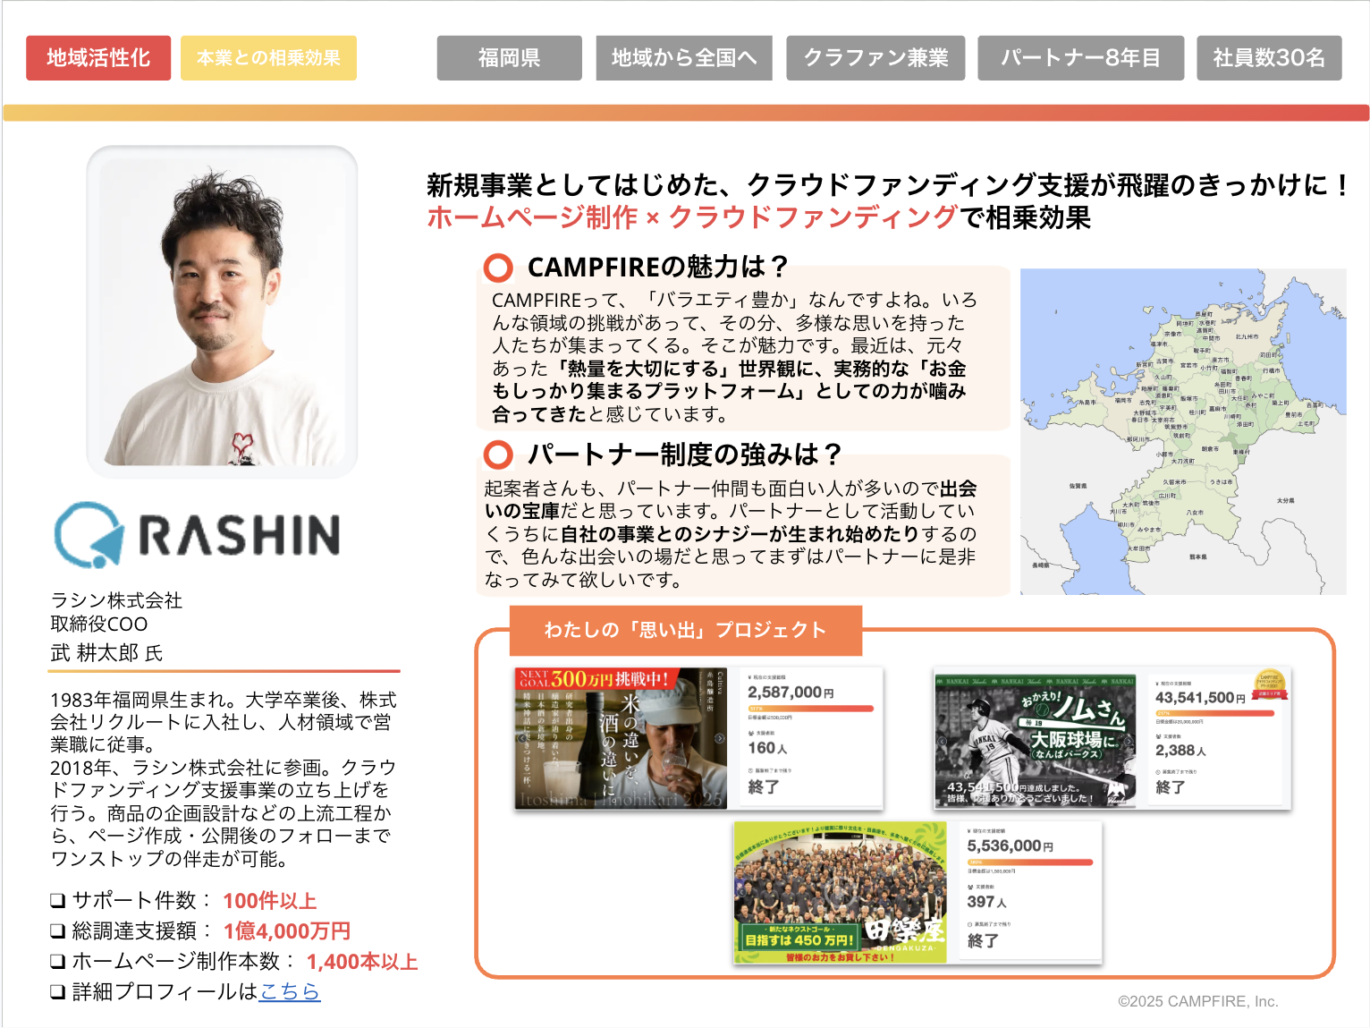Click the portrait photo of 武 耕太郎
The height and width of the screenshot is (1028, 1370).
pos(222,311)
